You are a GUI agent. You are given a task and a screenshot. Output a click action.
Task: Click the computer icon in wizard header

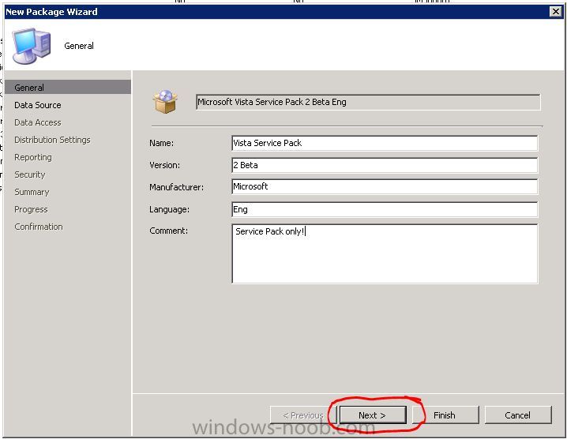click(31, 46)
